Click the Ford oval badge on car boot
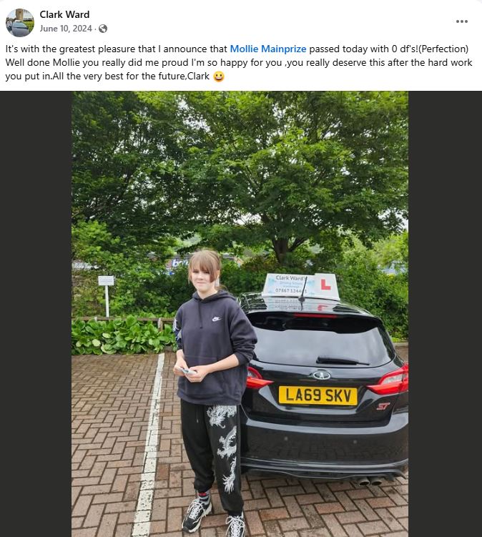The height and width of the screenshot is (537, 482). [x=321, y=375]
